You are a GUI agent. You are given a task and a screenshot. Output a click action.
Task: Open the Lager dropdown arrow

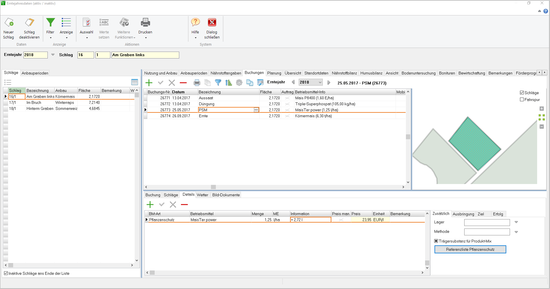(x=516, y=222)
